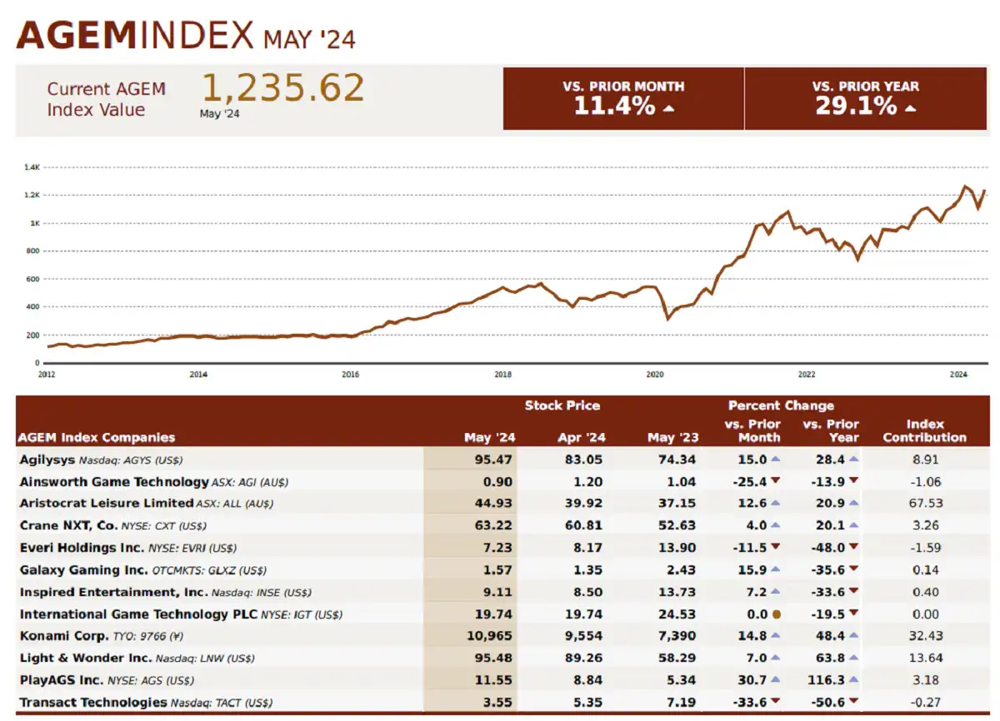1000x721 pixels.
Task: Click up triangle next to PlayAGS 30.7
Action: (775, 680)
